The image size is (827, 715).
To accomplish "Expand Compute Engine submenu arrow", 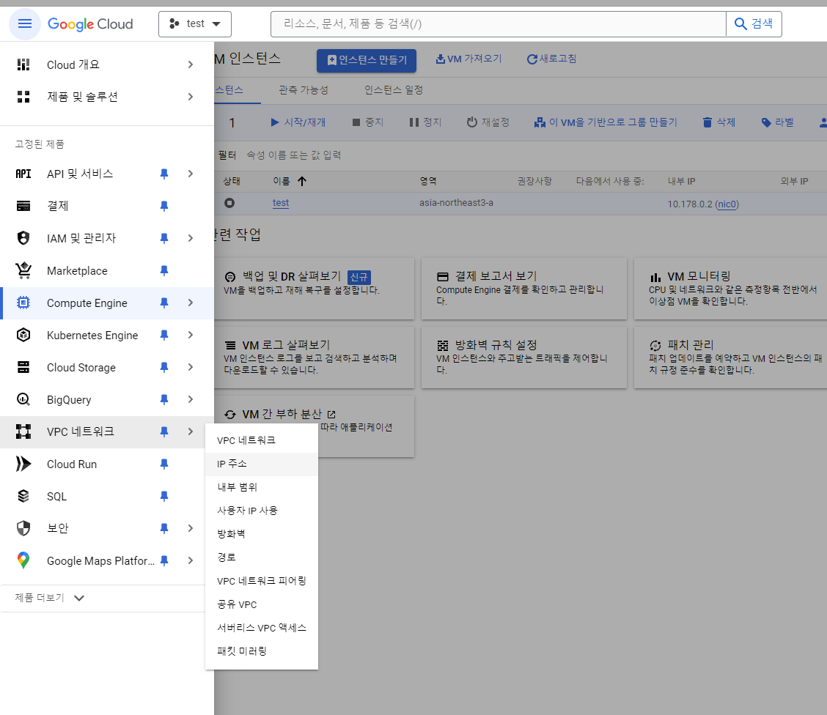I will tap(191, 303).
